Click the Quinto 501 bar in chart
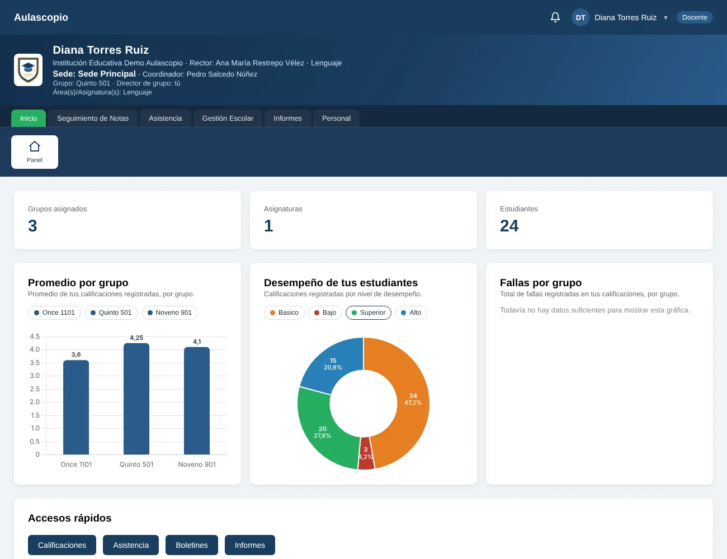The image size is (727, 559). point(136,399)
